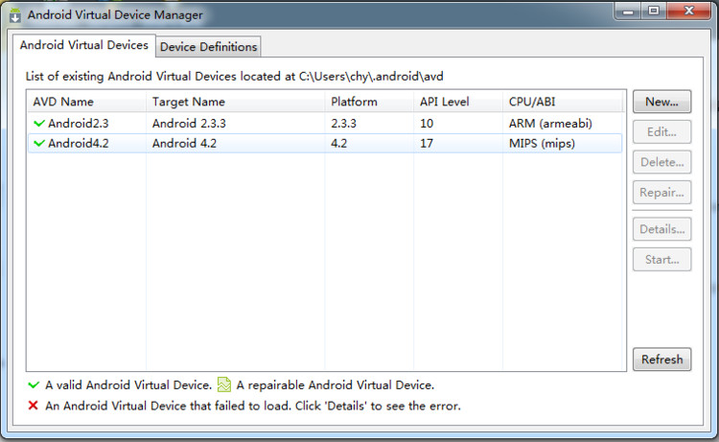
Task: Click green checkmark icon beside Android2.3
Action: click(x=38, y=123)
